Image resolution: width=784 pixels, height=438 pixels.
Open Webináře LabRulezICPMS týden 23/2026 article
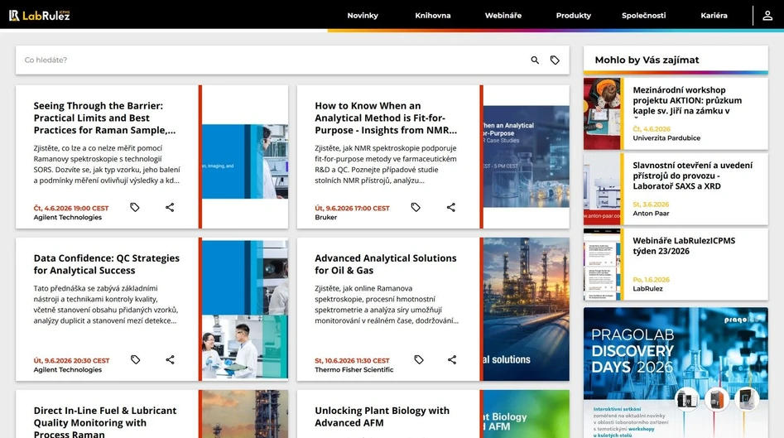(684, 246)
